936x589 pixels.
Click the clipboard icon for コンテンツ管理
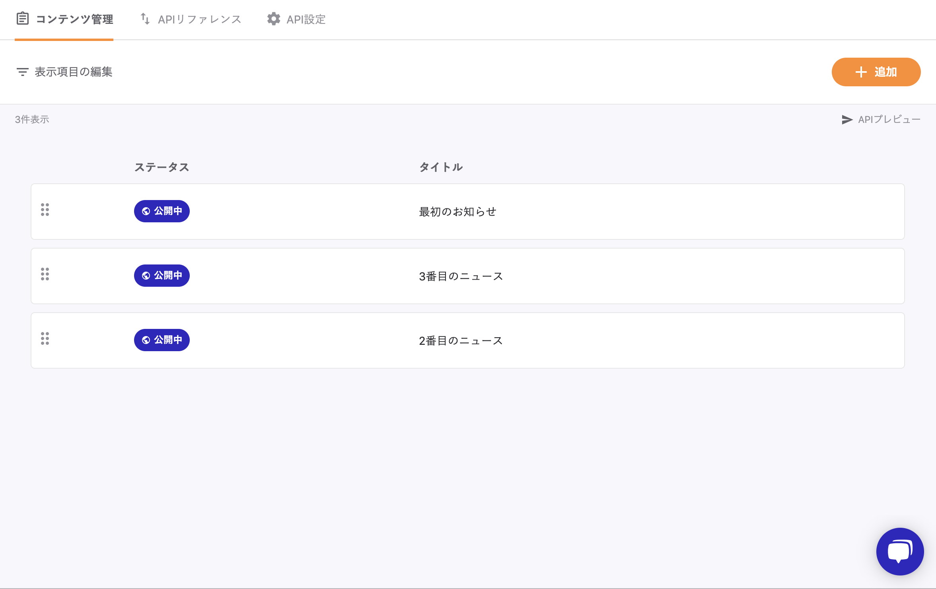[23, 19]
